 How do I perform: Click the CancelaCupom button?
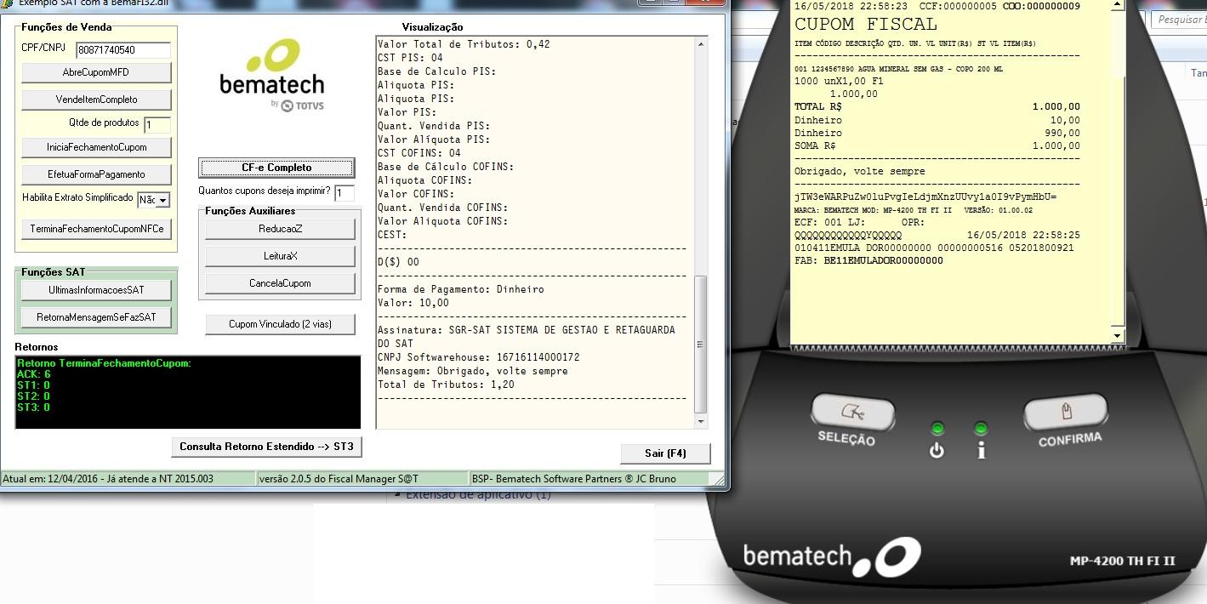(280, 283)
